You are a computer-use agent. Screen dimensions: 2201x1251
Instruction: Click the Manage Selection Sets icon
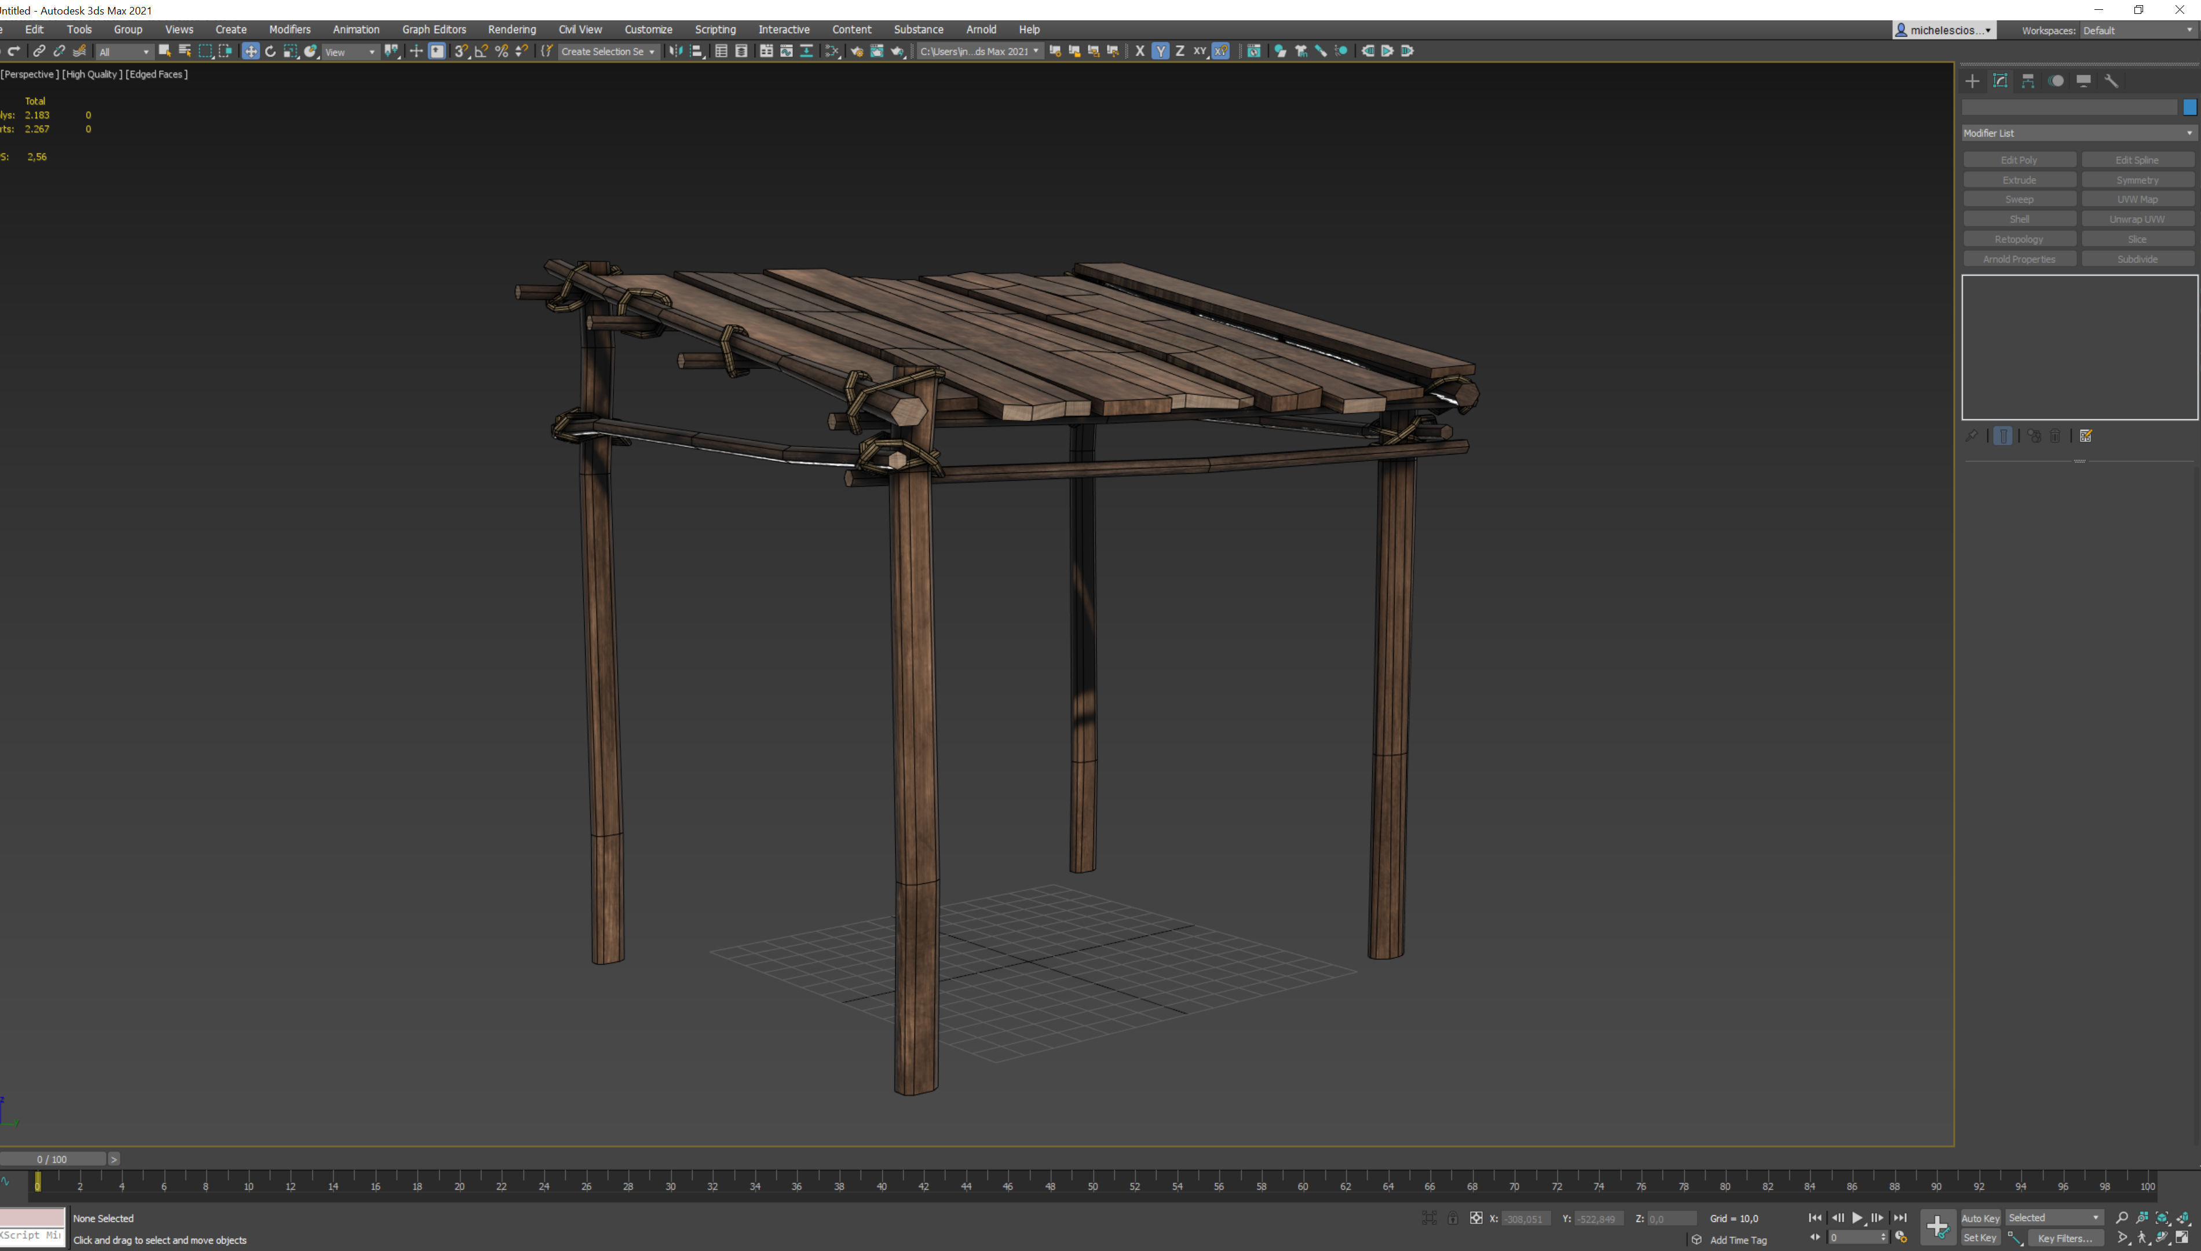(x=546, y=52)
